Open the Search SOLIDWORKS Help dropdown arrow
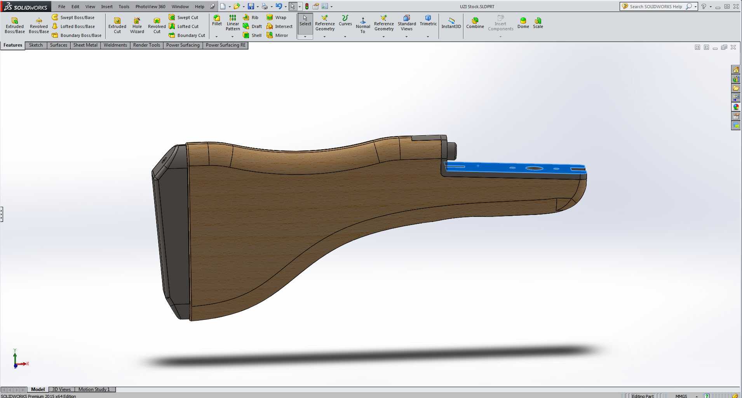Viewport: 742px width, 398px height. (695, 7)
